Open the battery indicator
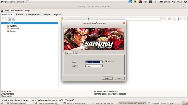Screen dimensions: 188x105 click(161, 2)
